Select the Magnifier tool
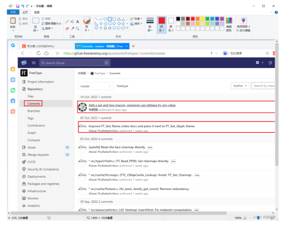Image resolution: width=283 pixels, height=225 pixels. (x=77, y=29)
